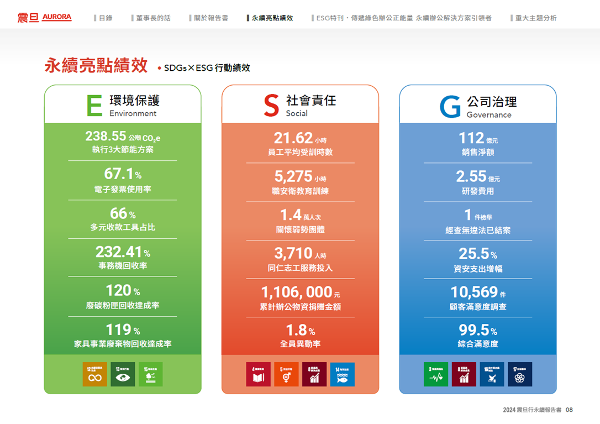Go to 重大主題分析 section
Screen dimensions: 600x424
533,18
